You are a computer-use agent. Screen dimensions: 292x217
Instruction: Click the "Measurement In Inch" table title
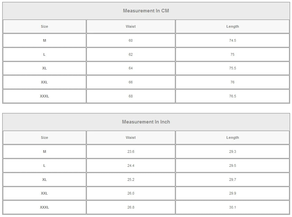(x=146, y=122)
